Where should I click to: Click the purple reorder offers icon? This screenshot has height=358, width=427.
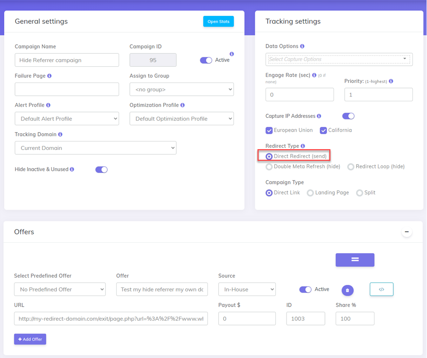point(355,260)
